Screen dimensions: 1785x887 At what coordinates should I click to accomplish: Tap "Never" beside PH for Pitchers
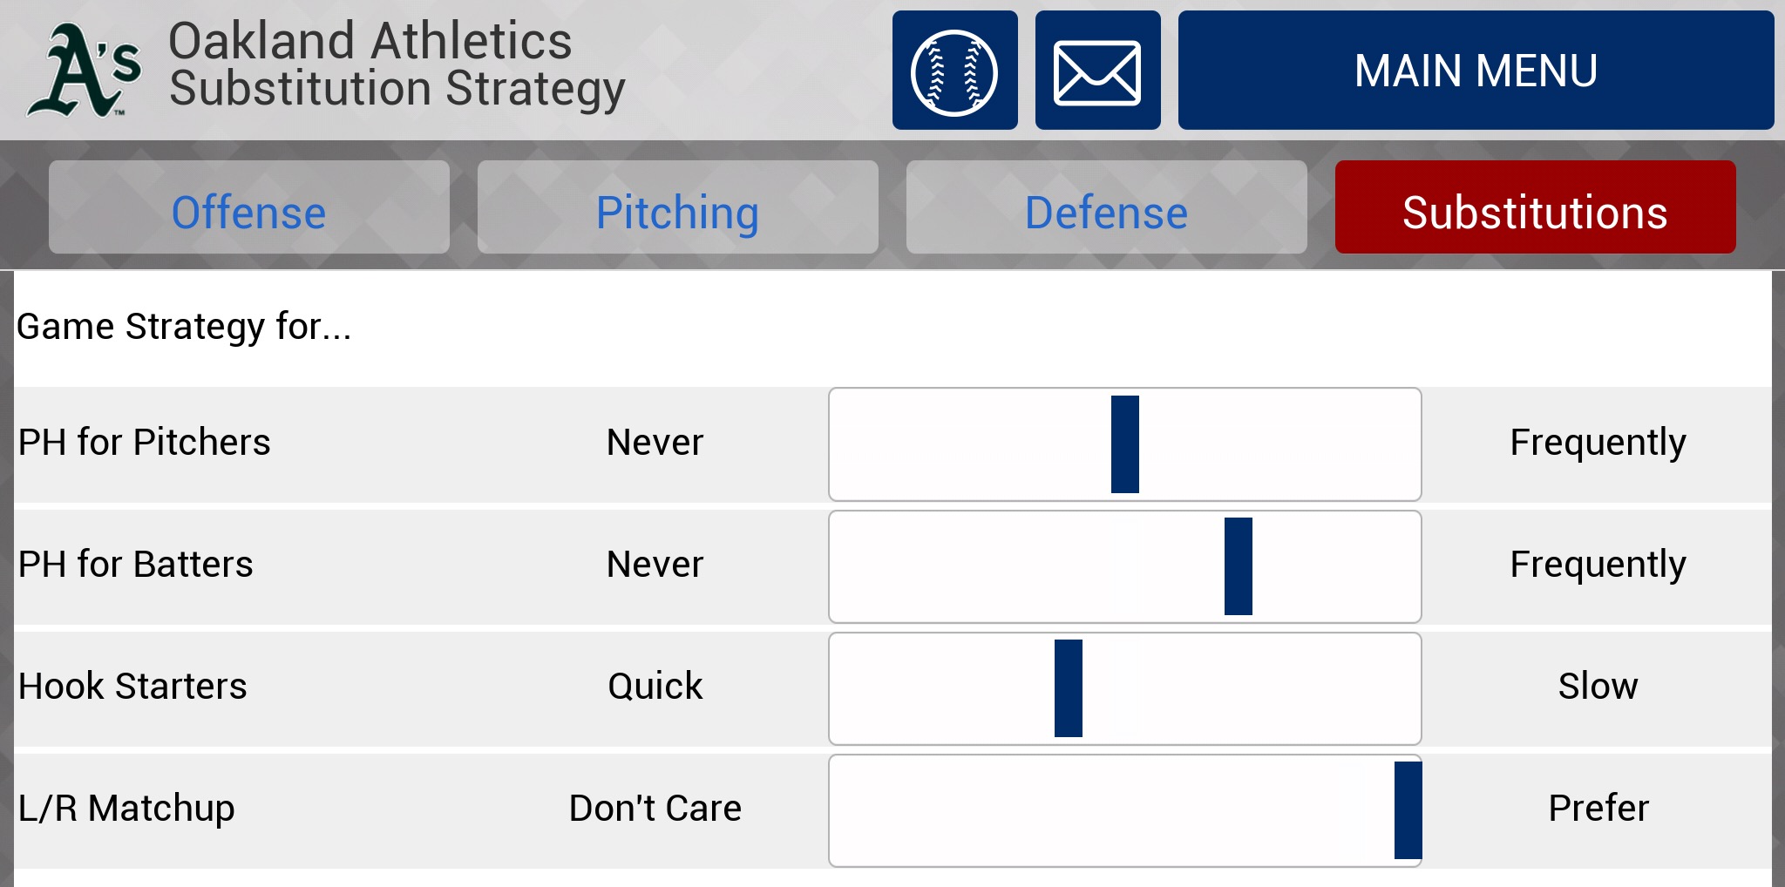[x=655, y=443]
